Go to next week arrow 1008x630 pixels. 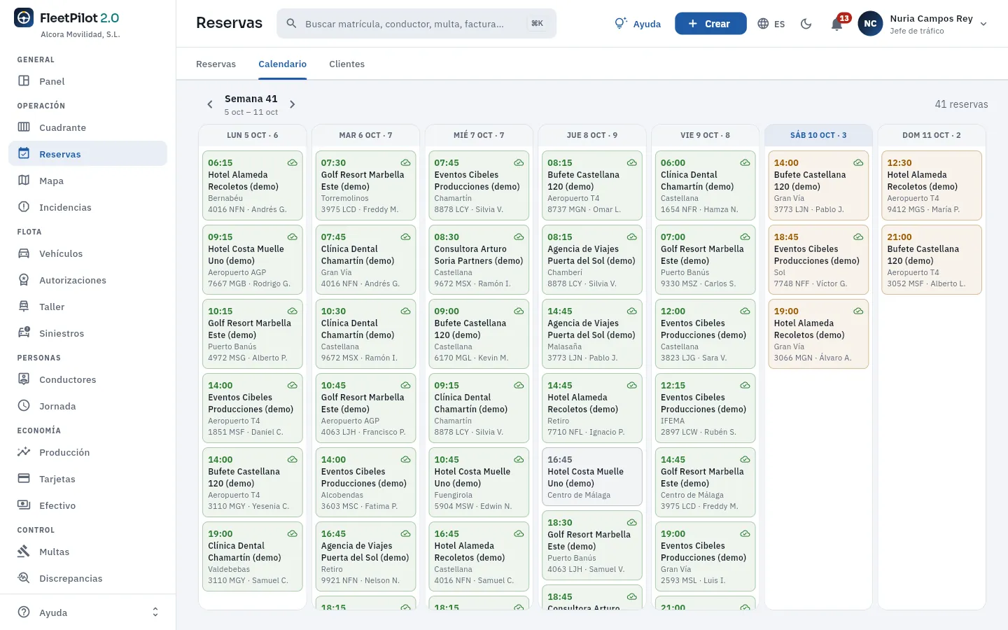[293, 104]
